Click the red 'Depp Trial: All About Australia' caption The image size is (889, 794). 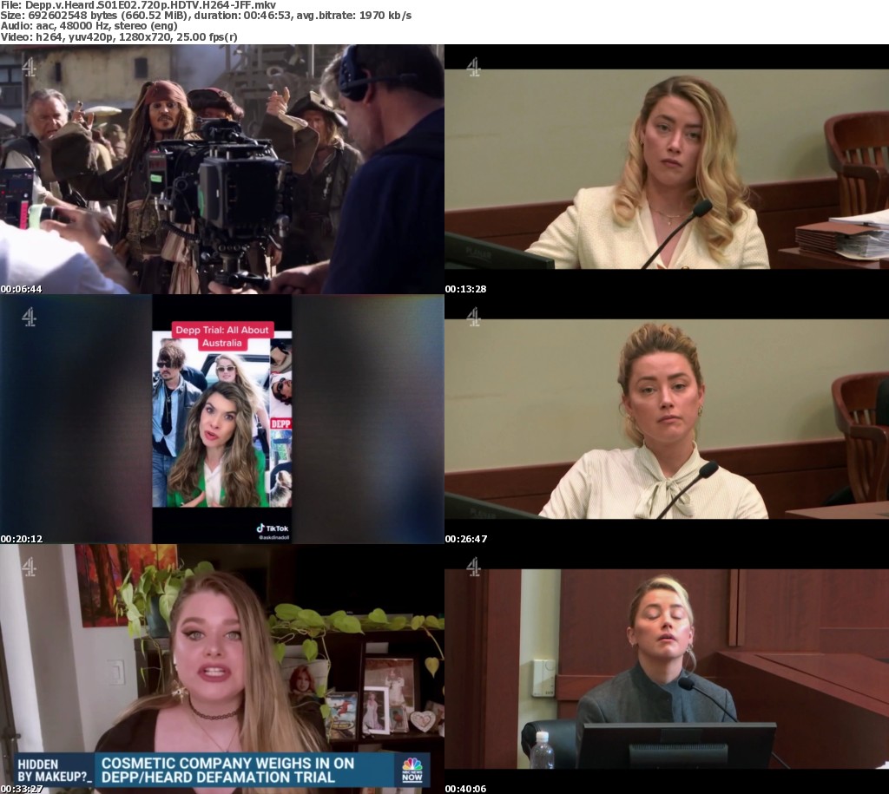[x=221, y=336]
